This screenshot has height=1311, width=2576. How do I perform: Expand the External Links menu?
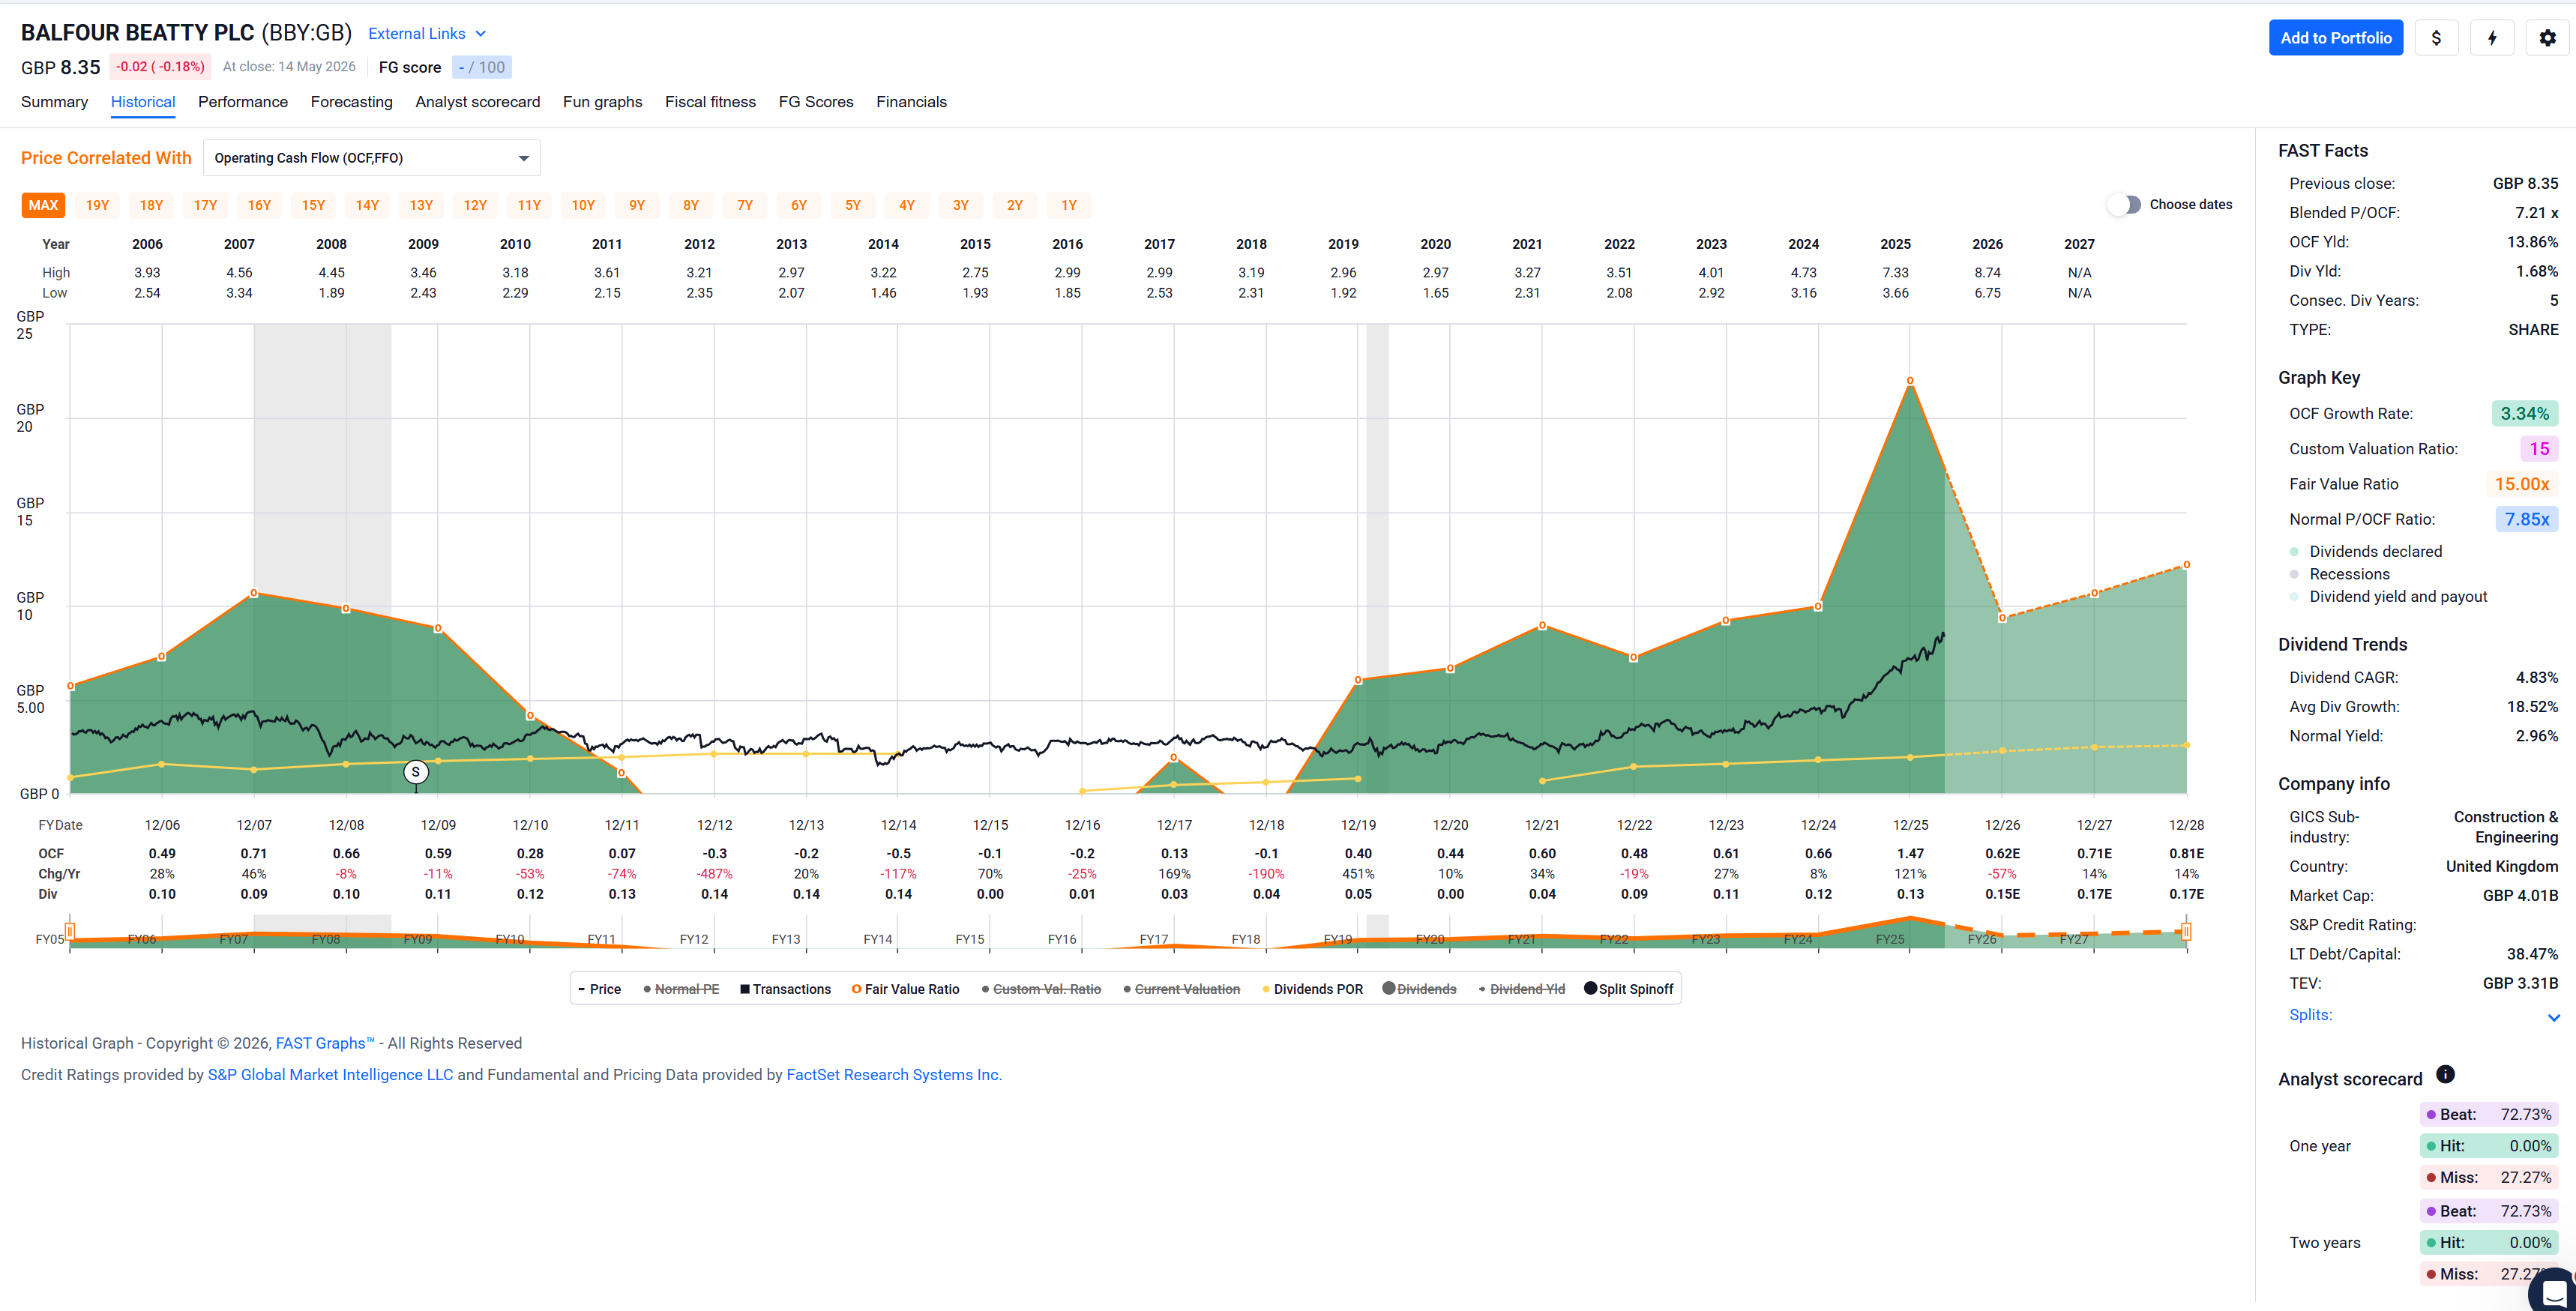click(427, 34)
